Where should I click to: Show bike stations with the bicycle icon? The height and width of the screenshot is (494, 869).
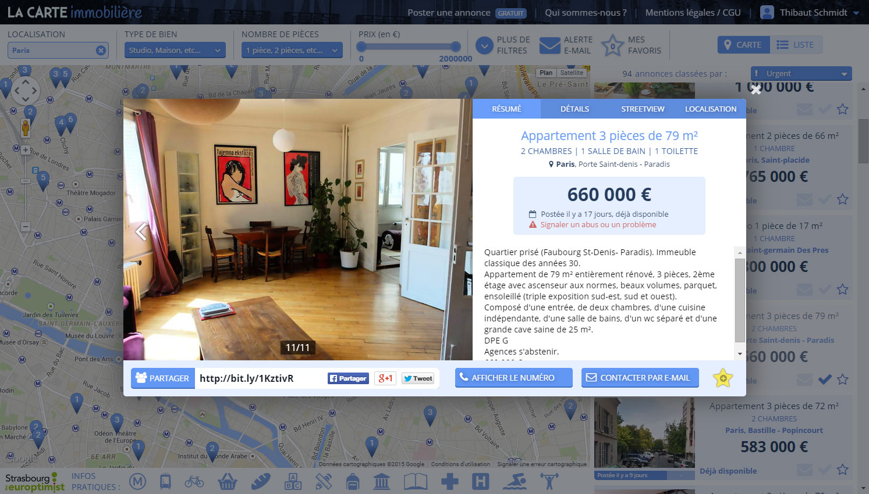pyautogui.click(x=194, y=481)
